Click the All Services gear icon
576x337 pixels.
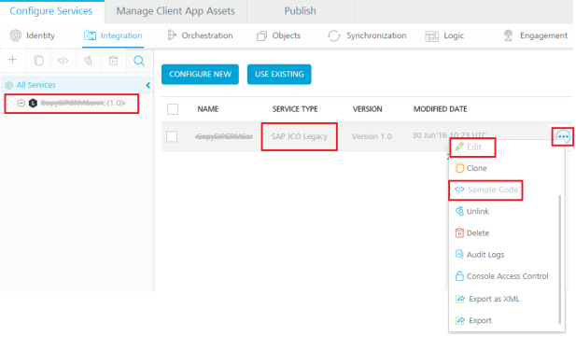pos(8,85)
